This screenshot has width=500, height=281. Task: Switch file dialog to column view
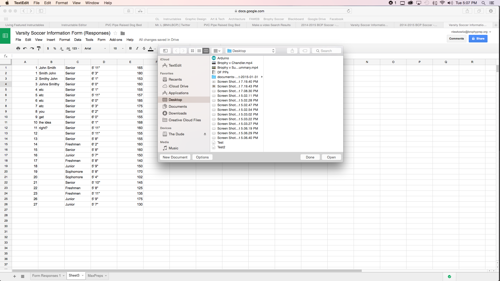click(206, 51)
